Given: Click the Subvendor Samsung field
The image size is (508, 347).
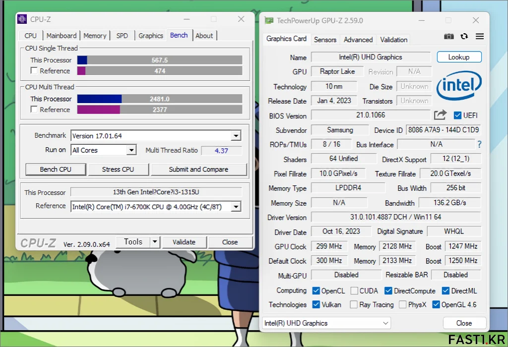Looking at the screenshot, I should pos(340,130).
